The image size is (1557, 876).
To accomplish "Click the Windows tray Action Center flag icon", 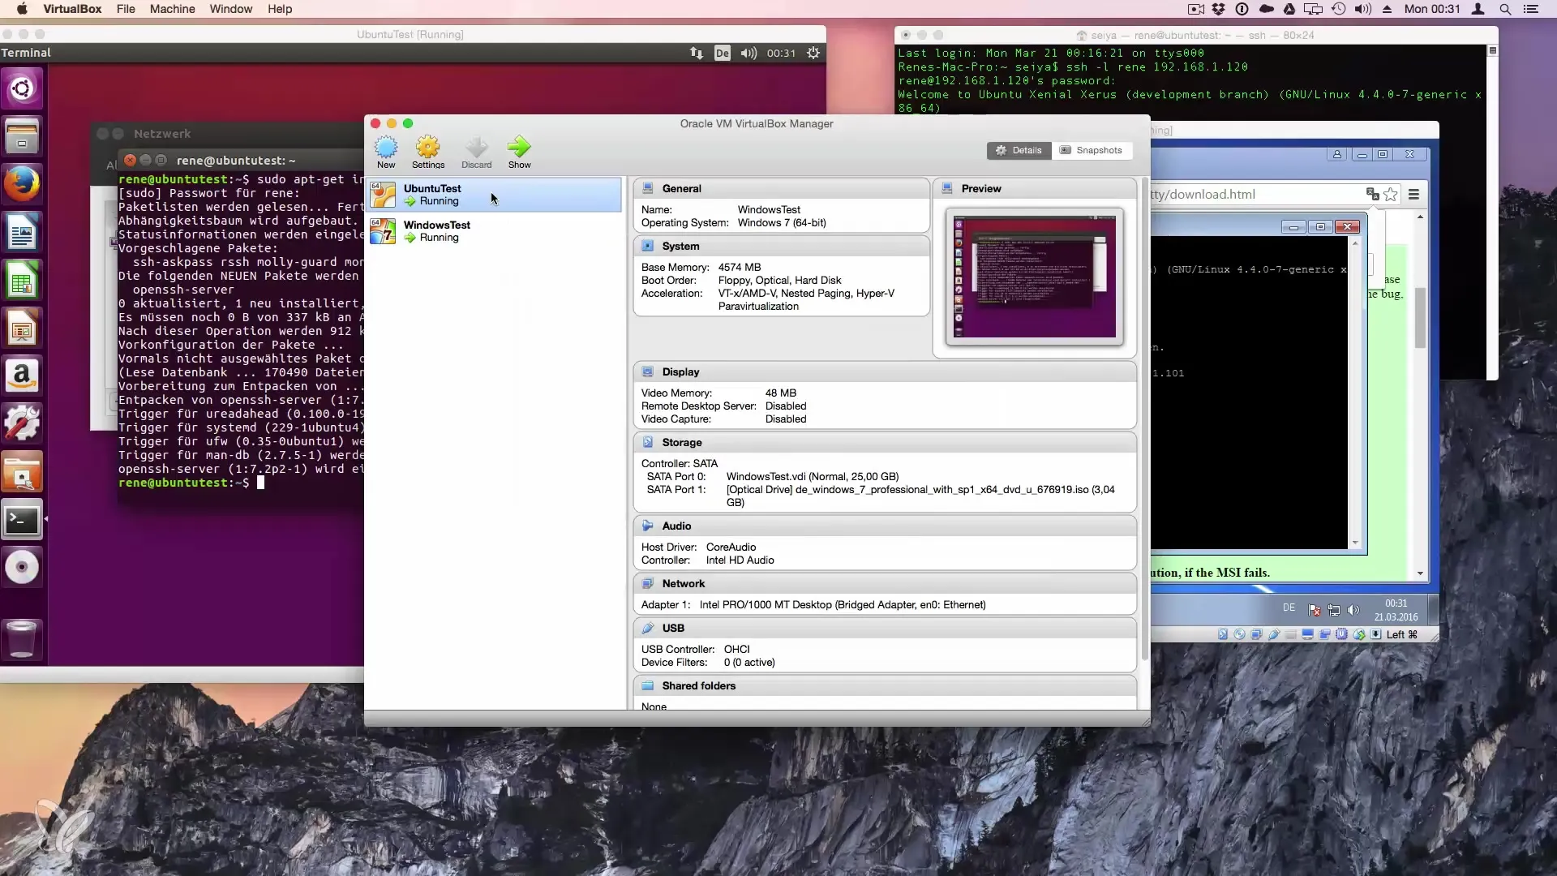I will [1315, 610].
